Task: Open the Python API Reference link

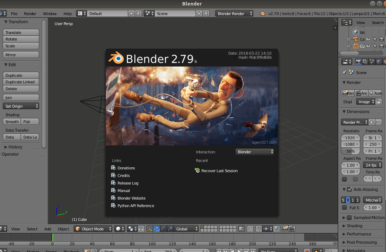Action: tap(136, 206)
